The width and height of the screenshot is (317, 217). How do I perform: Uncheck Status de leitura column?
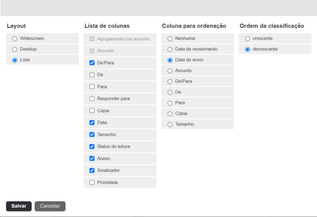pyautogui.click(x=92, y=147)
